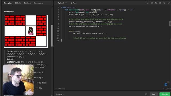Click the 'Example 1:' heading
171x96 pixels.
(9, 11)
